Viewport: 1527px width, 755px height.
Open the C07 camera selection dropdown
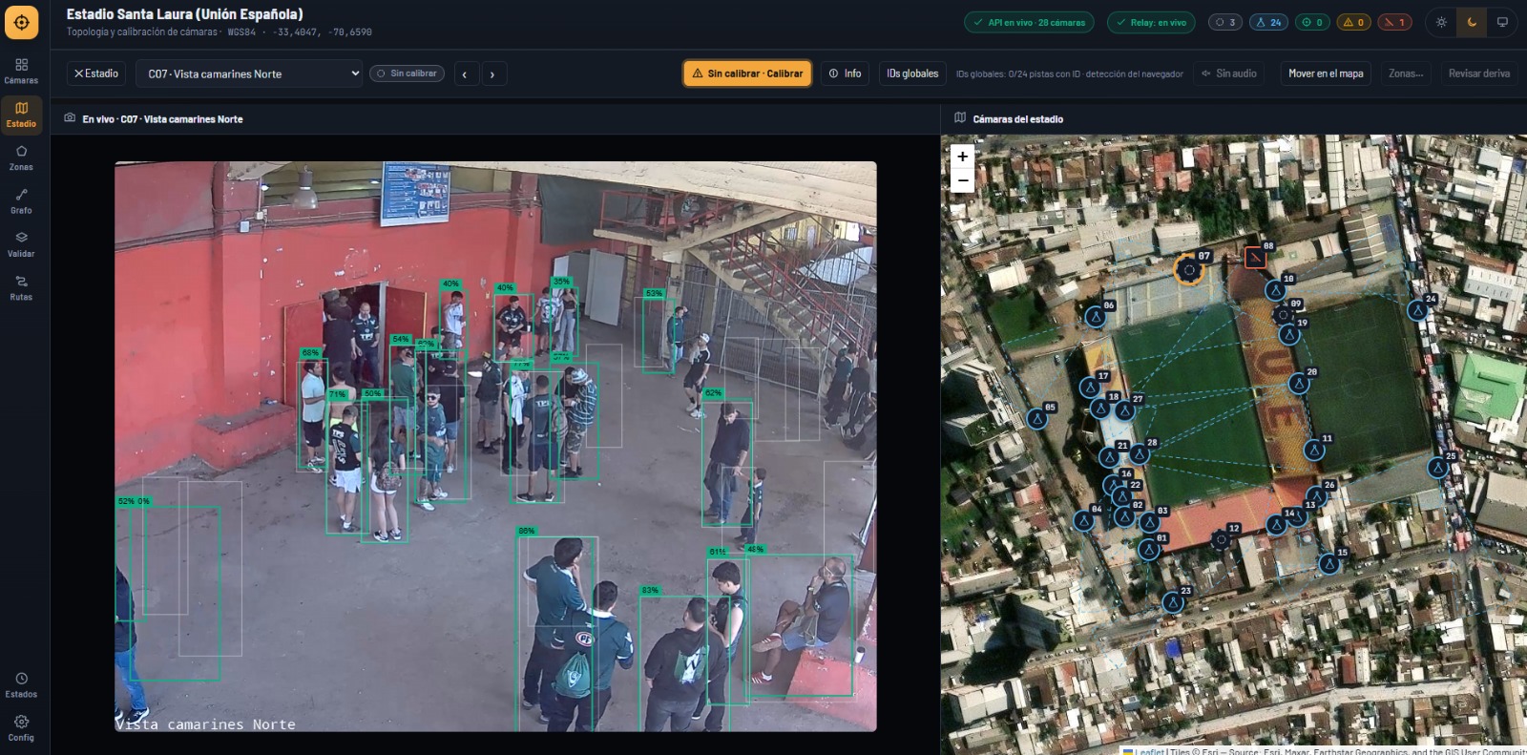(x=249, y=73)
